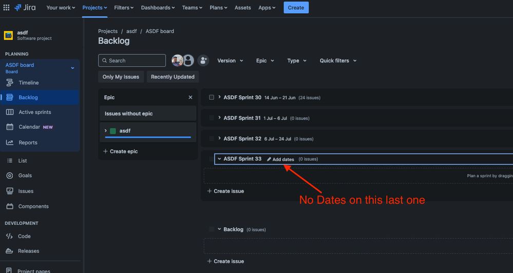Screen dimensions: 513x273
Task: Click Create issue under Sprint 33
Action: click(225, 191)
